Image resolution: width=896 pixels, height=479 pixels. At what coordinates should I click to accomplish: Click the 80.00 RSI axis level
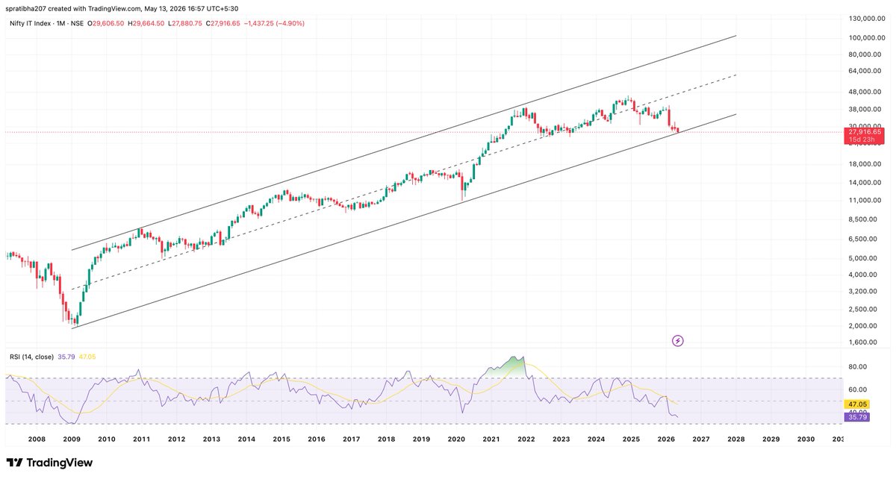tap(856, 366)
